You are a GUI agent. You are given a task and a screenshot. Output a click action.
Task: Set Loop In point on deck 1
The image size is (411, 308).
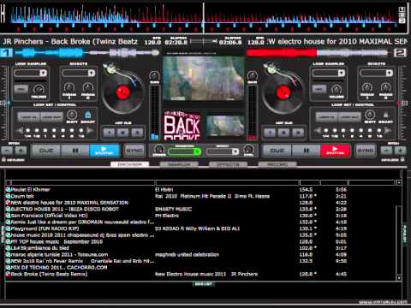(x=28, y=116)
